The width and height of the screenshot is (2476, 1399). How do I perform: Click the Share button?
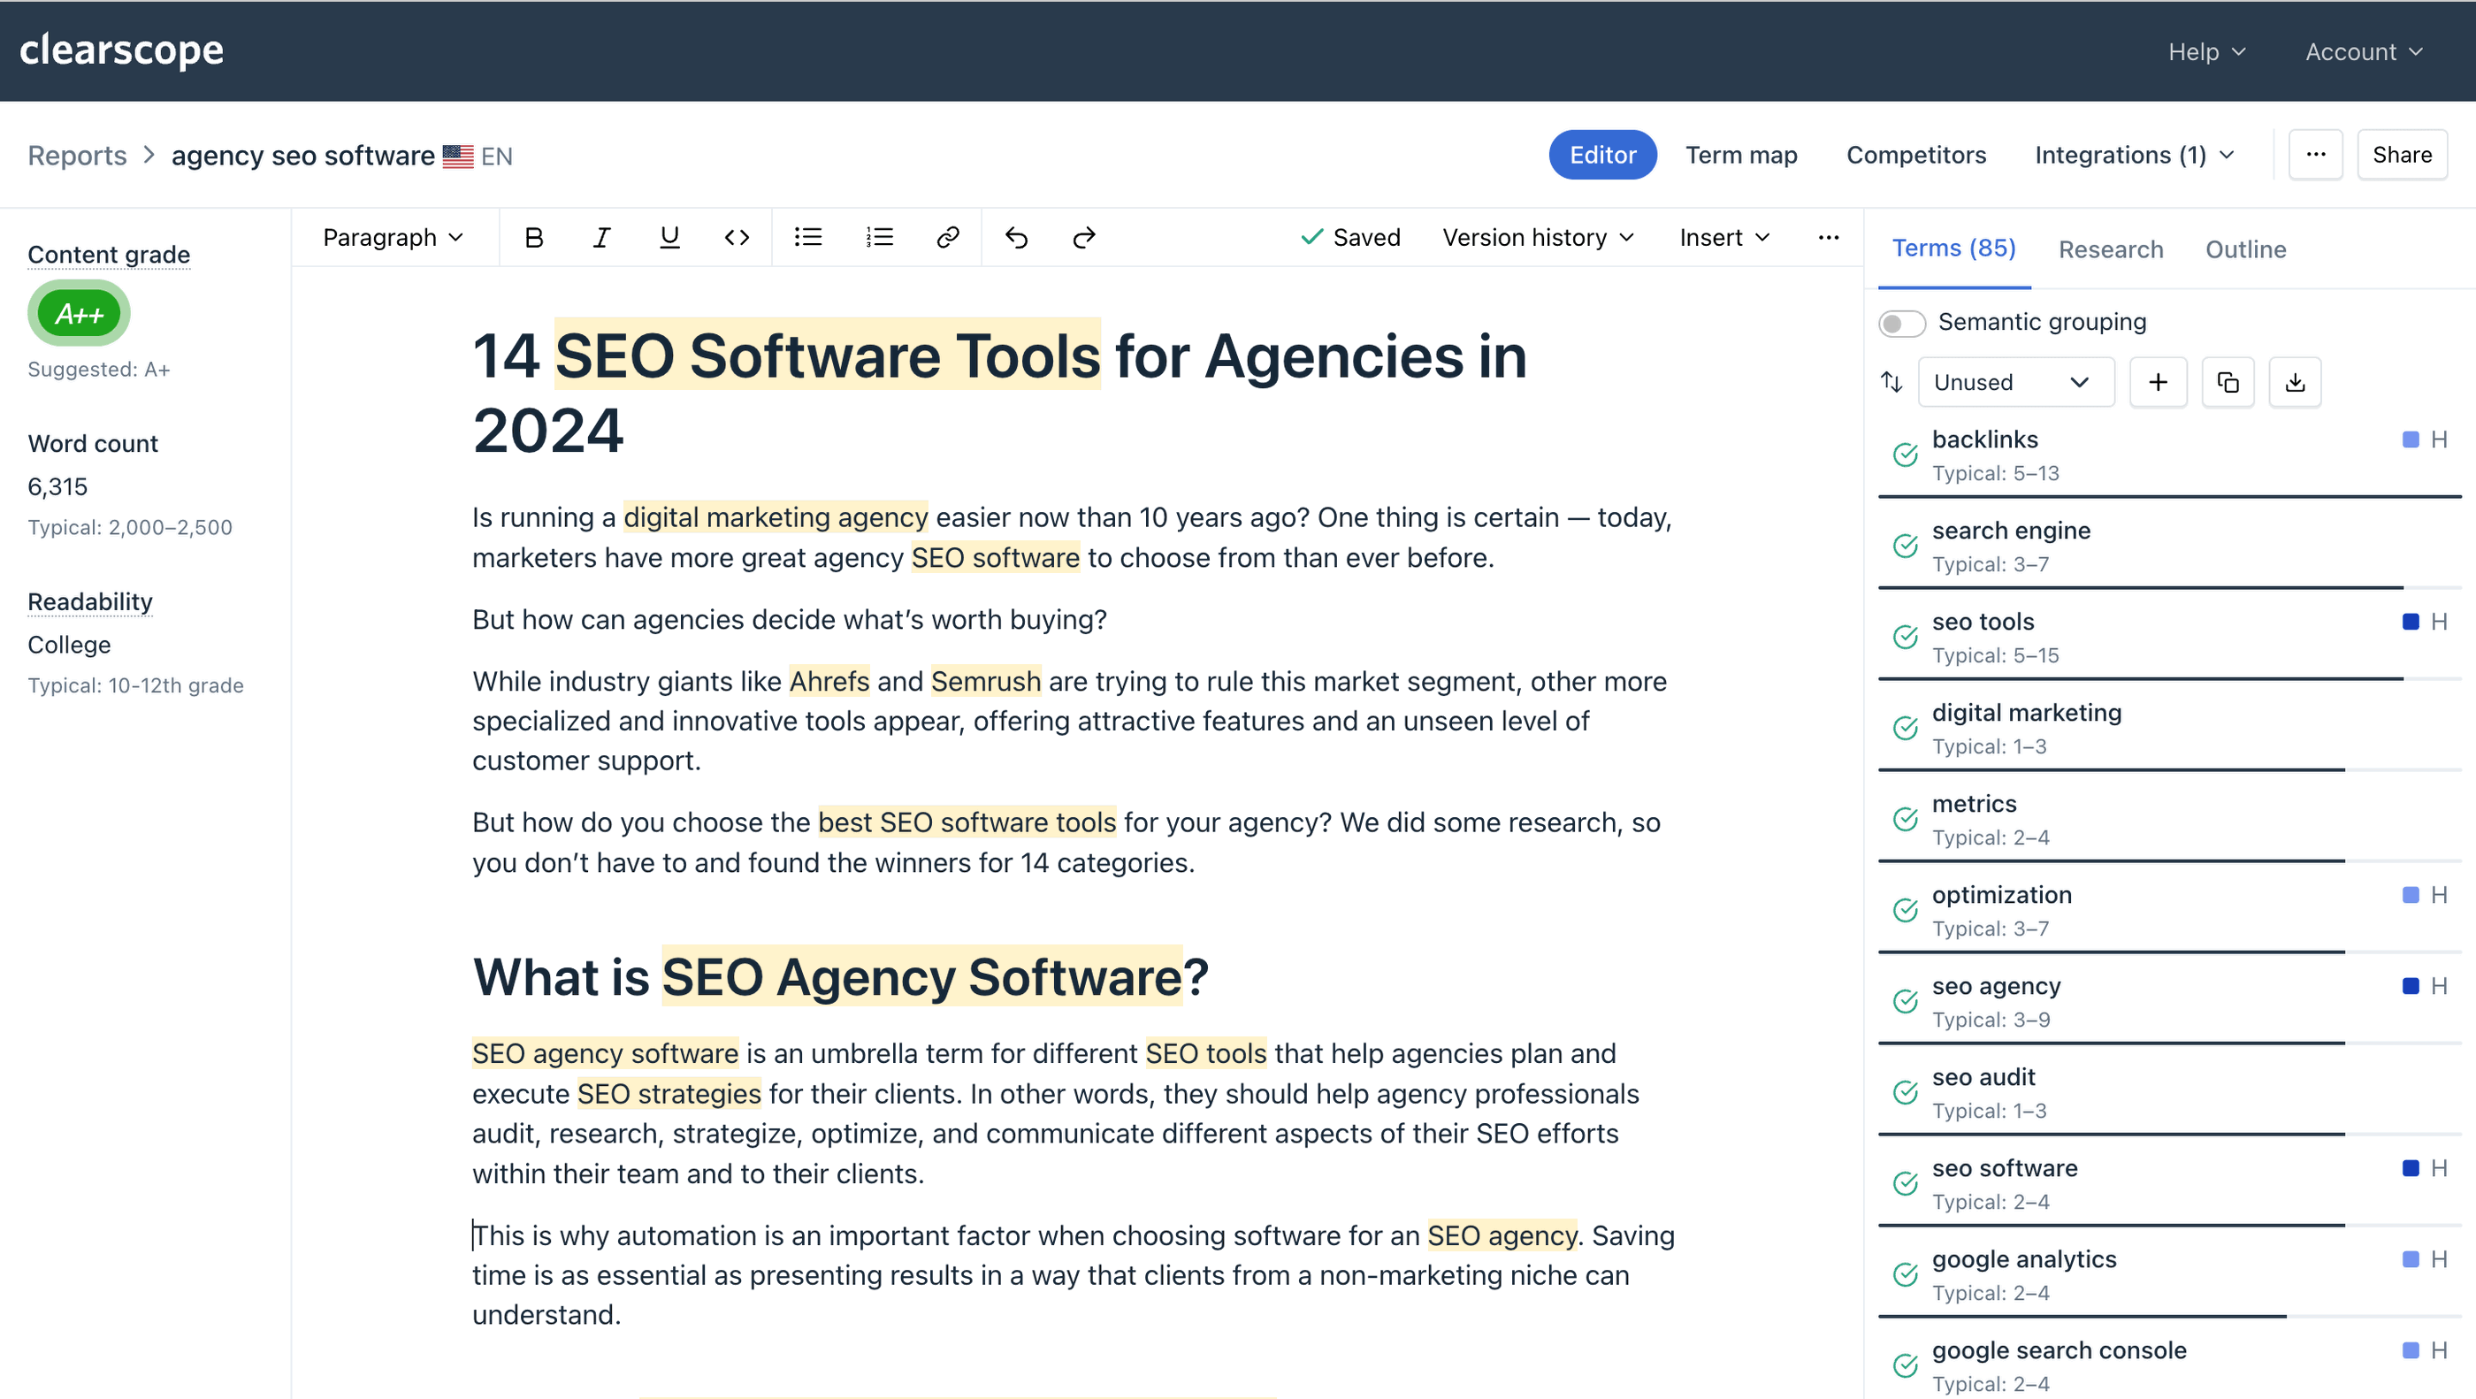[2403, 155]
